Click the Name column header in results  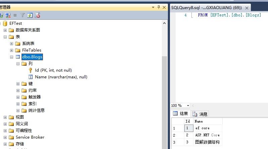click(x=208, y=121)
